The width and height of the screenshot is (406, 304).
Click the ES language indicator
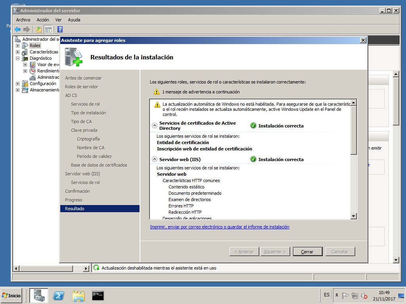click(x=327, y=295)
